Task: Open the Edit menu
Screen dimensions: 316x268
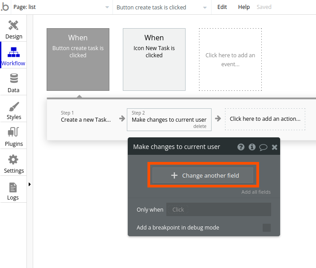Action: click(222, 7)
